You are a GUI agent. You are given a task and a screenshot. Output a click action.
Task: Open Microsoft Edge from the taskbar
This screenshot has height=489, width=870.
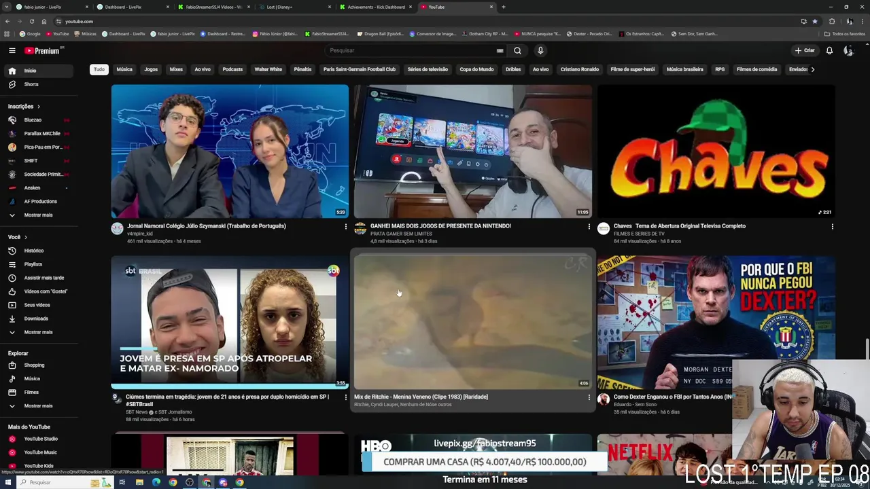[156, 482]
